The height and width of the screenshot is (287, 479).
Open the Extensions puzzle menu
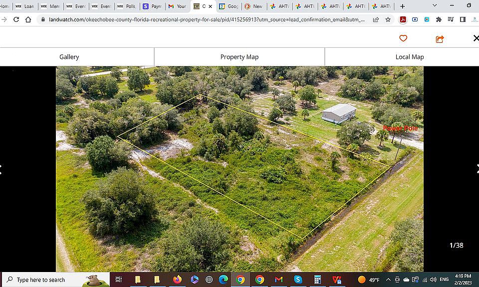pyautogui.click(x=439, y=19)
